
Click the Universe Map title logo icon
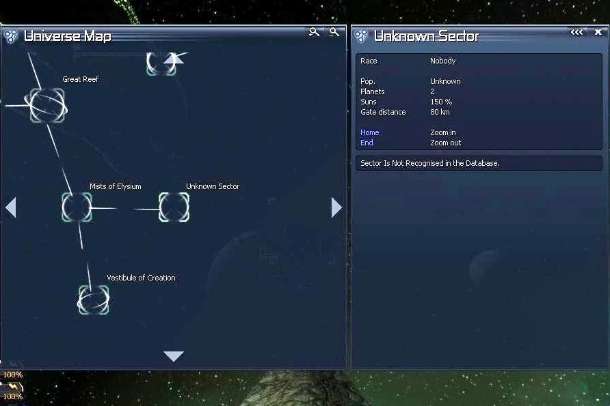11,36
